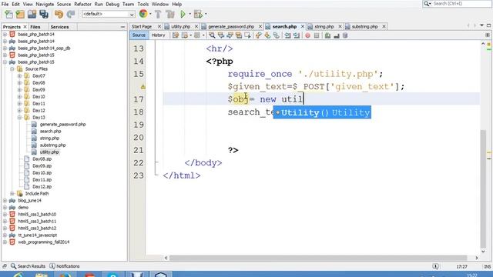Close the string.php tab

340,27
